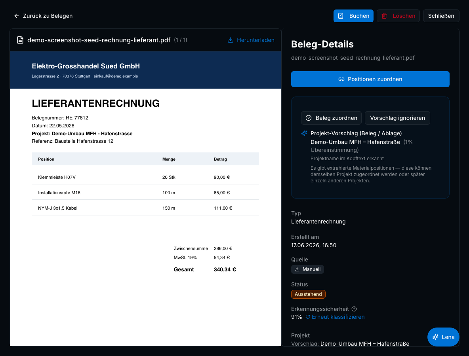The height and width of the screenshot is (356, 469).
Task: Click Klemmleiste H07V row
Action: coord(145,177)
